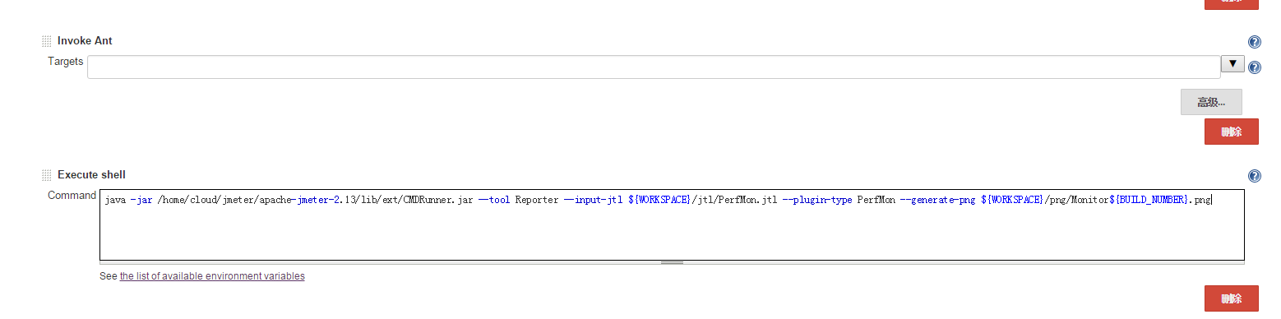Click the Command textarea resize handle
Screen dimensions: 1281x319
click(x=672, y=262)
